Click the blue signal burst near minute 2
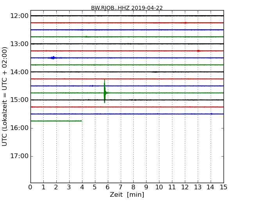This screenshot has height=203, width=254. click(x=53, y=58)
